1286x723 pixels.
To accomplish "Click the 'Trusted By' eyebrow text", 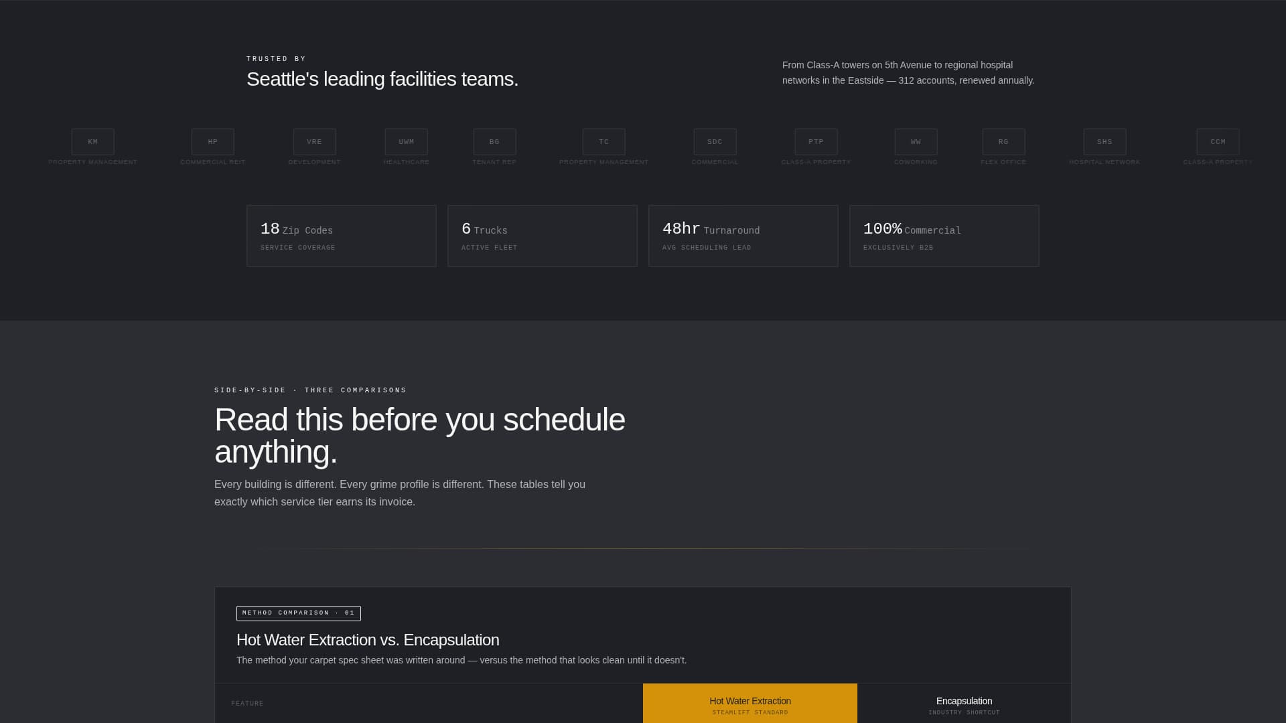I will click(277, 59).
